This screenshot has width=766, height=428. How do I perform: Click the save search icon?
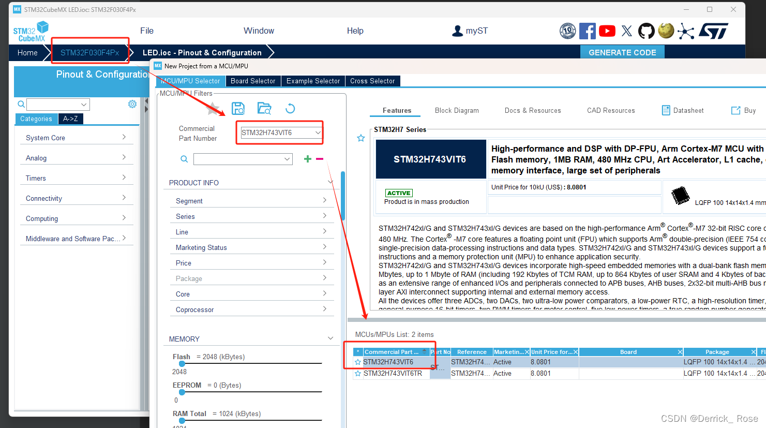(x=238, y=108)
